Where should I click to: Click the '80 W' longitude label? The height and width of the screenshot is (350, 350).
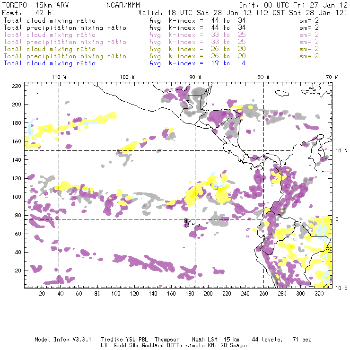(x=263, y=77)
